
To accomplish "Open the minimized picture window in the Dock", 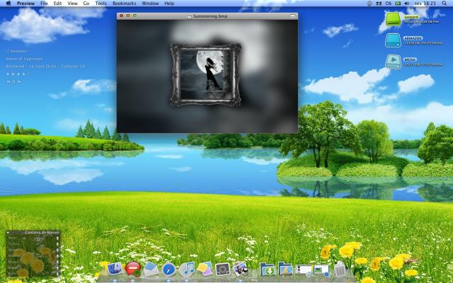I will 321,270.
